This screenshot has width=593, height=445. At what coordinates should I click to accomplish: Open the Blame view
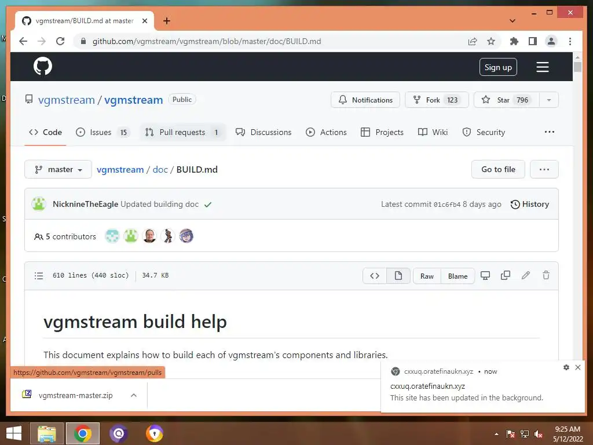coord(457,276)
